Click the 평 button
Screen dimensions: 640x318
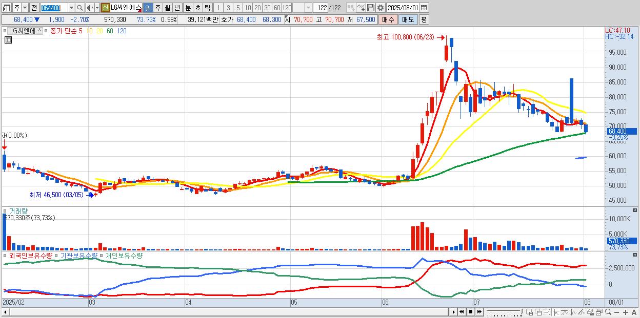(424, 19)
